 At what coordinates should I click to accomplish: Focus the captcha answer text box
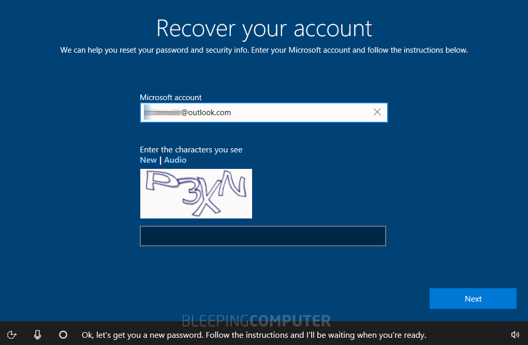(x=263, y=236)
